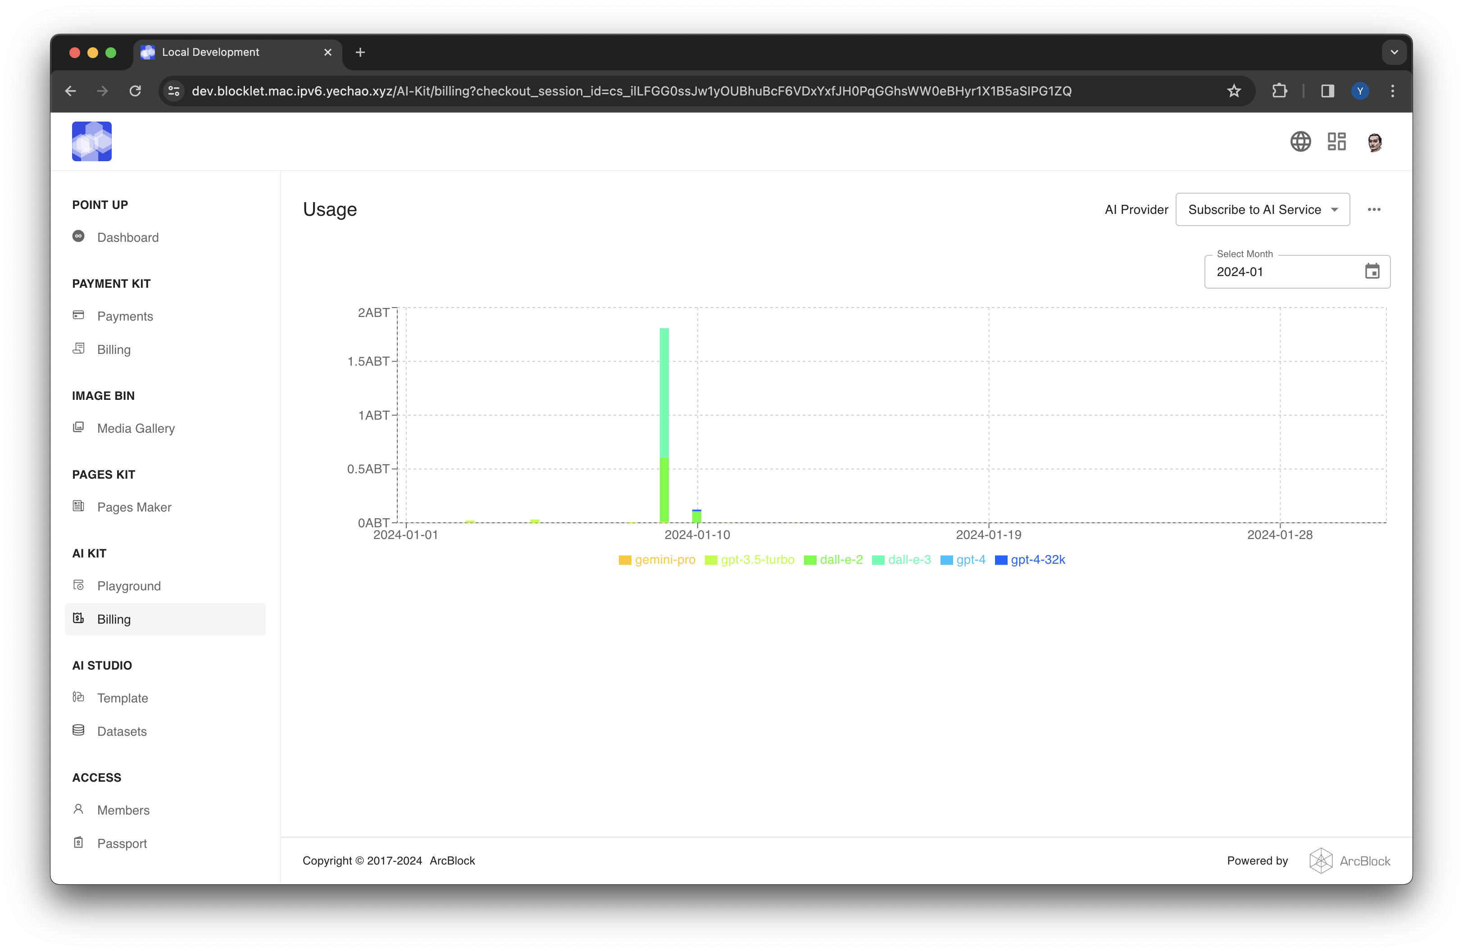This screenshot has width=1463, height=951.
Task: Open the Template section in AI Studio
Action: coord(123,698)
